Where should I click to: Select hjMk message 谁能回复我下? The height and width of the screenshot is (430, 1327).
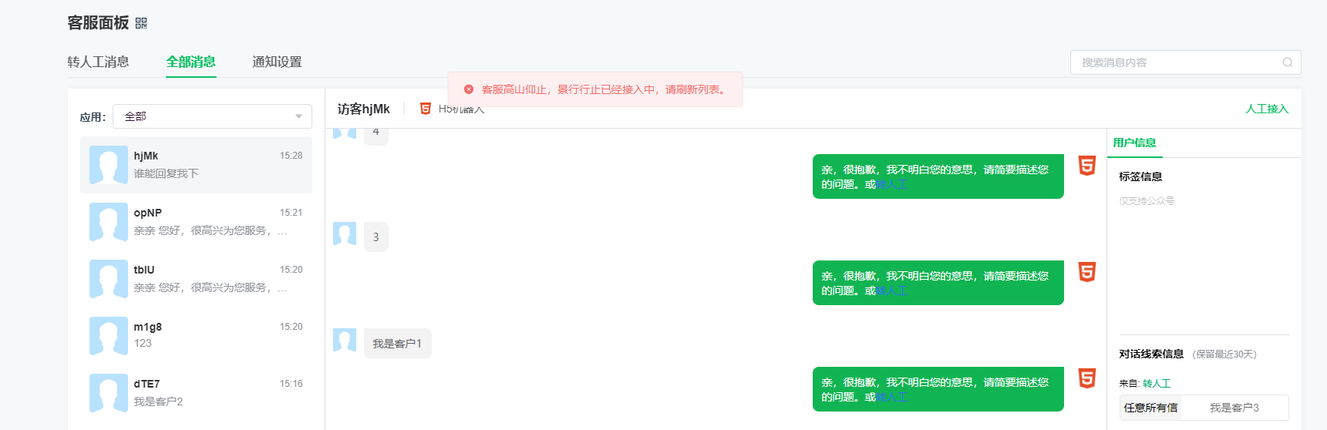click(x=166, y=173)
